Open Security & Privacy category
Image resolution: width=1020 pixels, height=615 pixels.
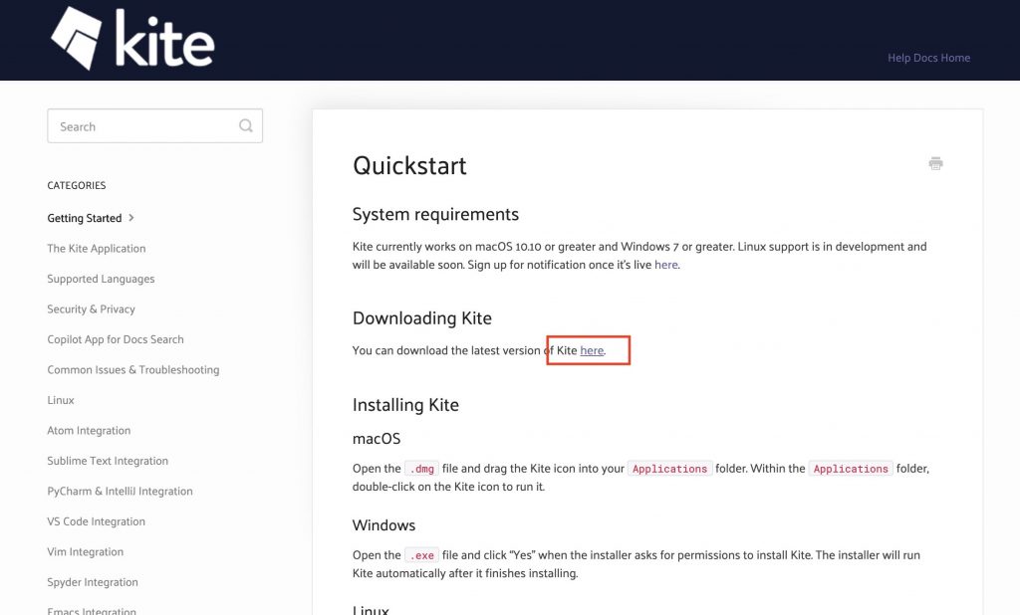tap(91, 309)
